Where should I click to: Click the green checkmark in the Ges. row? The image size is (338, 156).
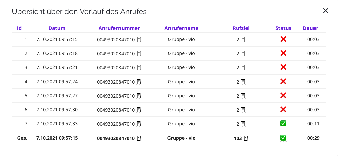[x=283, y=138]
